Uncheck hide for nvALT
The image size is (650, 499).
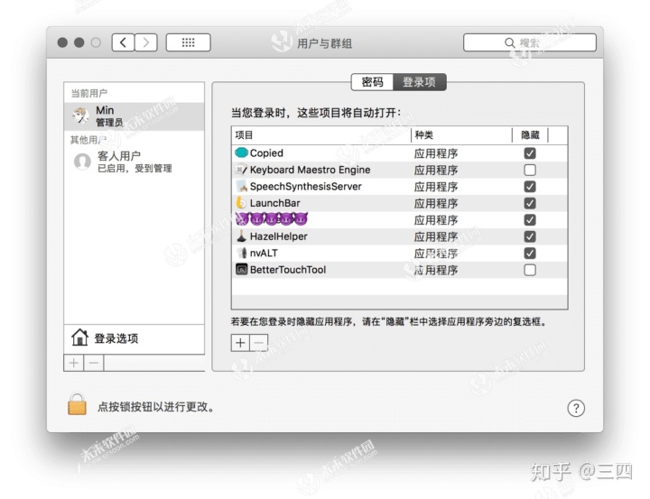coord(530,253)
